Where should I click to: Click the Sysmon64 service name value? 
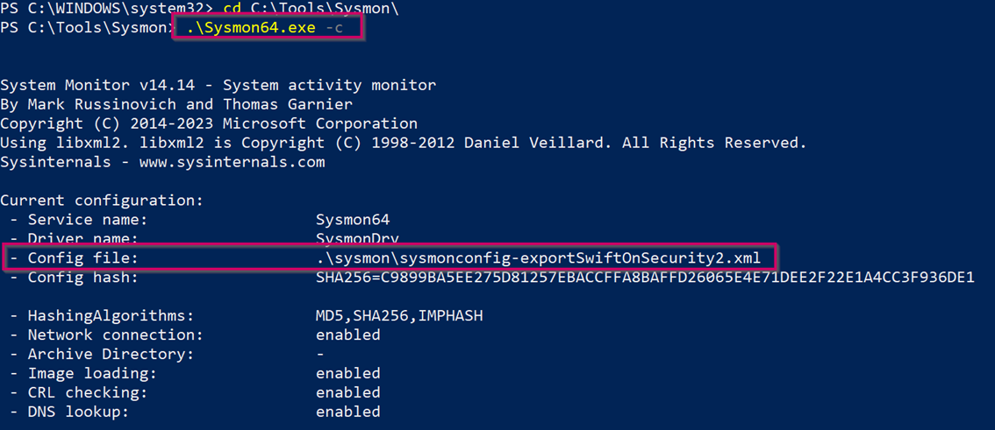coord(353,220)
